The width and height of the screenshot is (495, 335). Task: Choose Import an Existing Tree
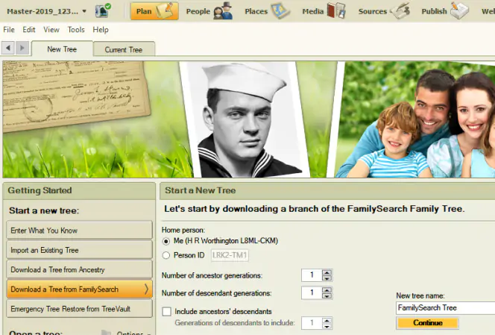tap(79, 250)
